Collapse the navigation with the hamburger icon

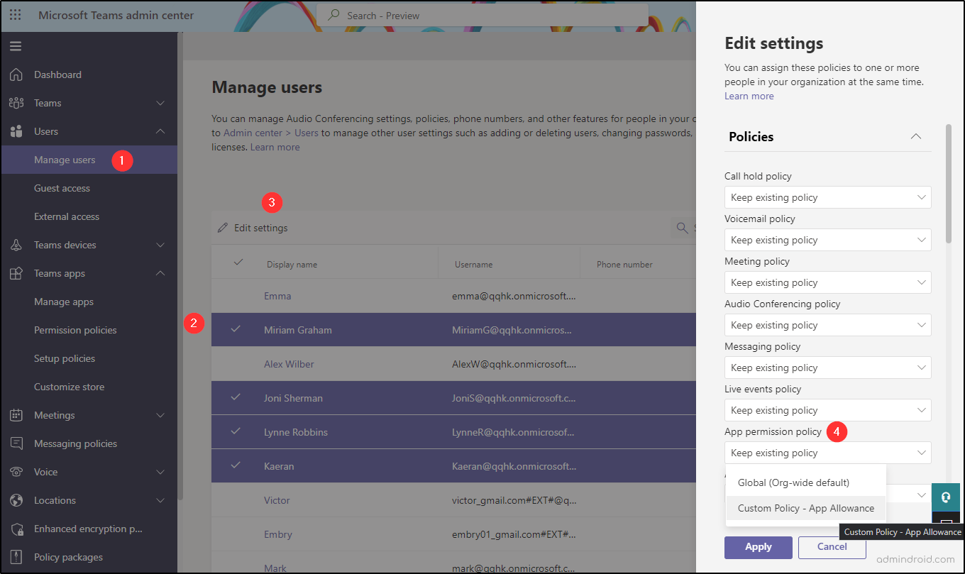point(15,45)
